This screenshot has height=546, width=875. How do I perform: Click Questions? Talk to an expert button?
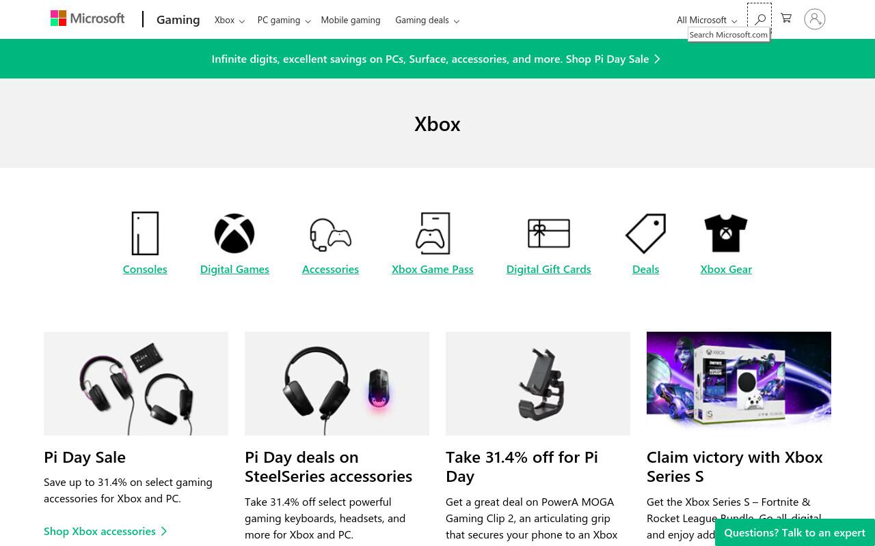[x=795, y=532]
